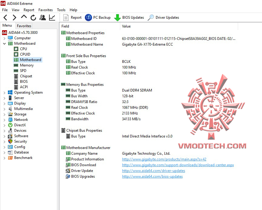Screen dimensions: 262x210
Task: Open the Tools menu
Action: (61, 10)
